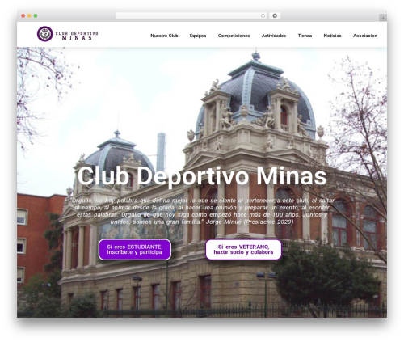
Task: Maximize window with the green button
Action: pyautogui.click(x=36, y=15)
